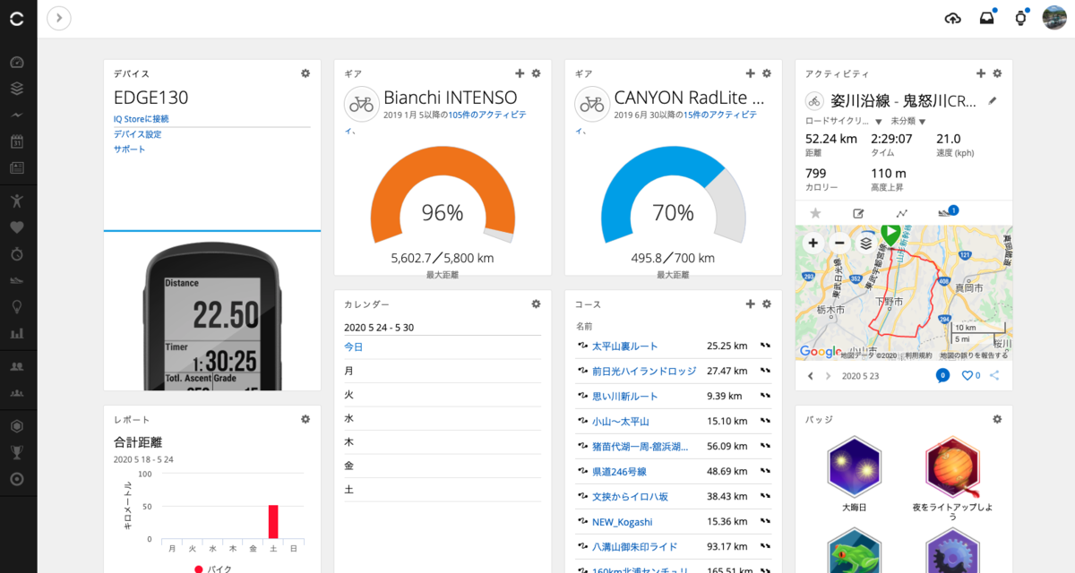
Task: Zoom out on the activity map
Action: pos(839,243)
